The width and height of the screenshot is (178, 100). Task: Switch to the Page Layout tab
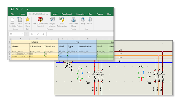(67, 14)
